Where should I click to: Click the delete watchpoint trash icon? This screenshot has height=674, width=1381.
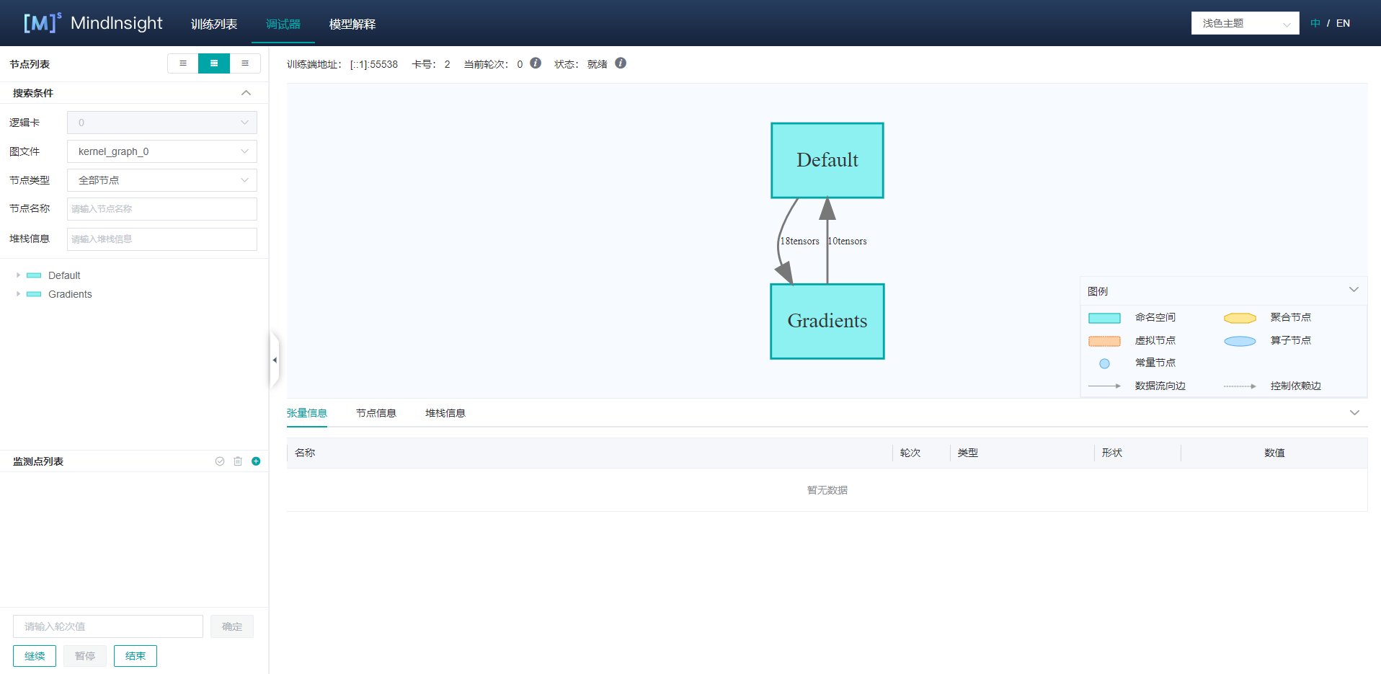pyautogui.click(x=238, y=461)
